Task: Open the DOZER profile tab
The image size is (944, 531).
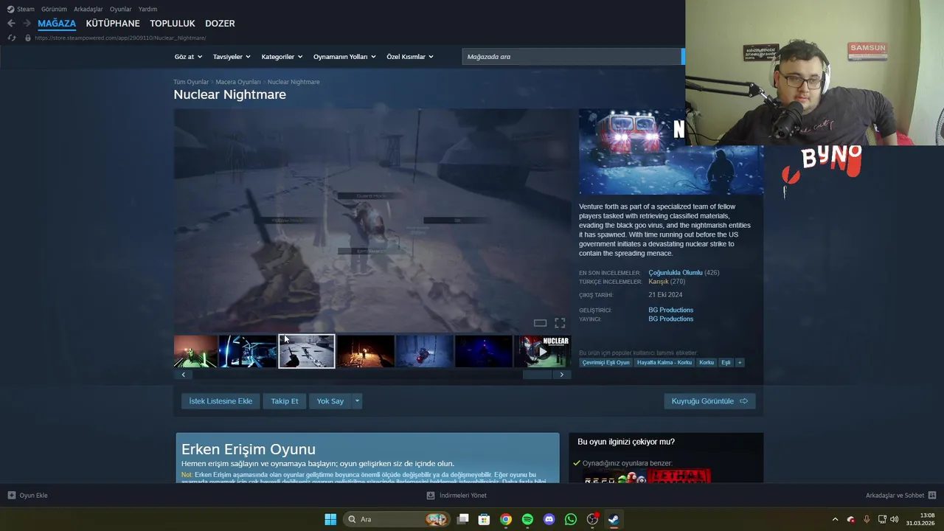Action: point(220,24)
